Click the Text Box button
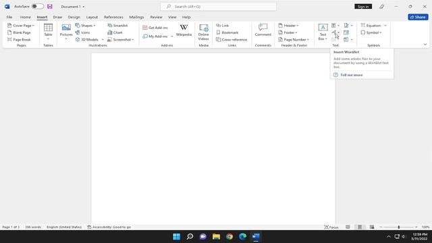 (x=323, y=32)
